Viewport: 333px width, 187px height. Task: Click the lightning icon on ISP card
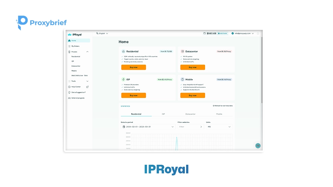click(124, 79)
